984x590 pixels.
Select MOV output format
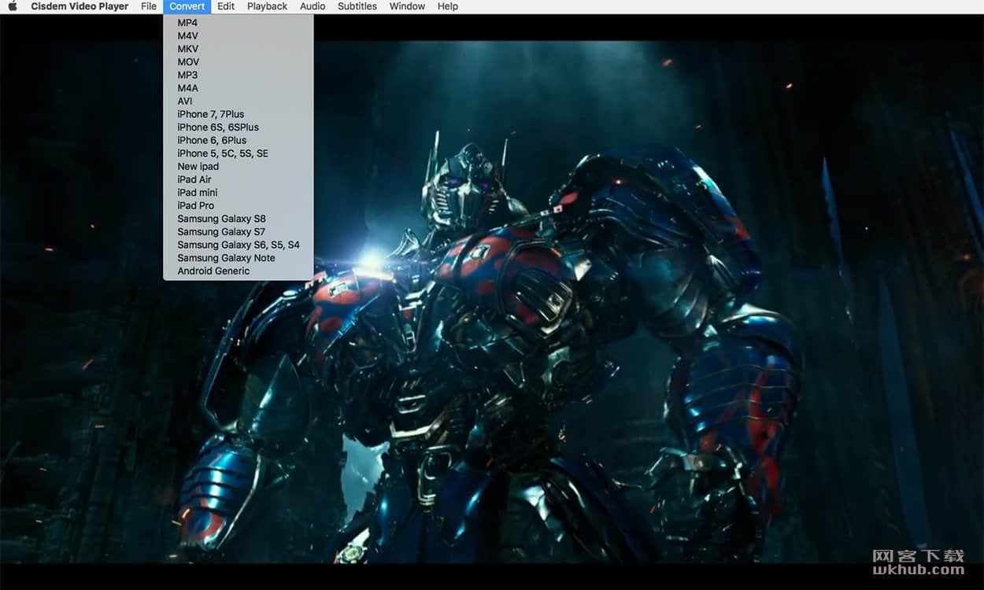[238, 62]
